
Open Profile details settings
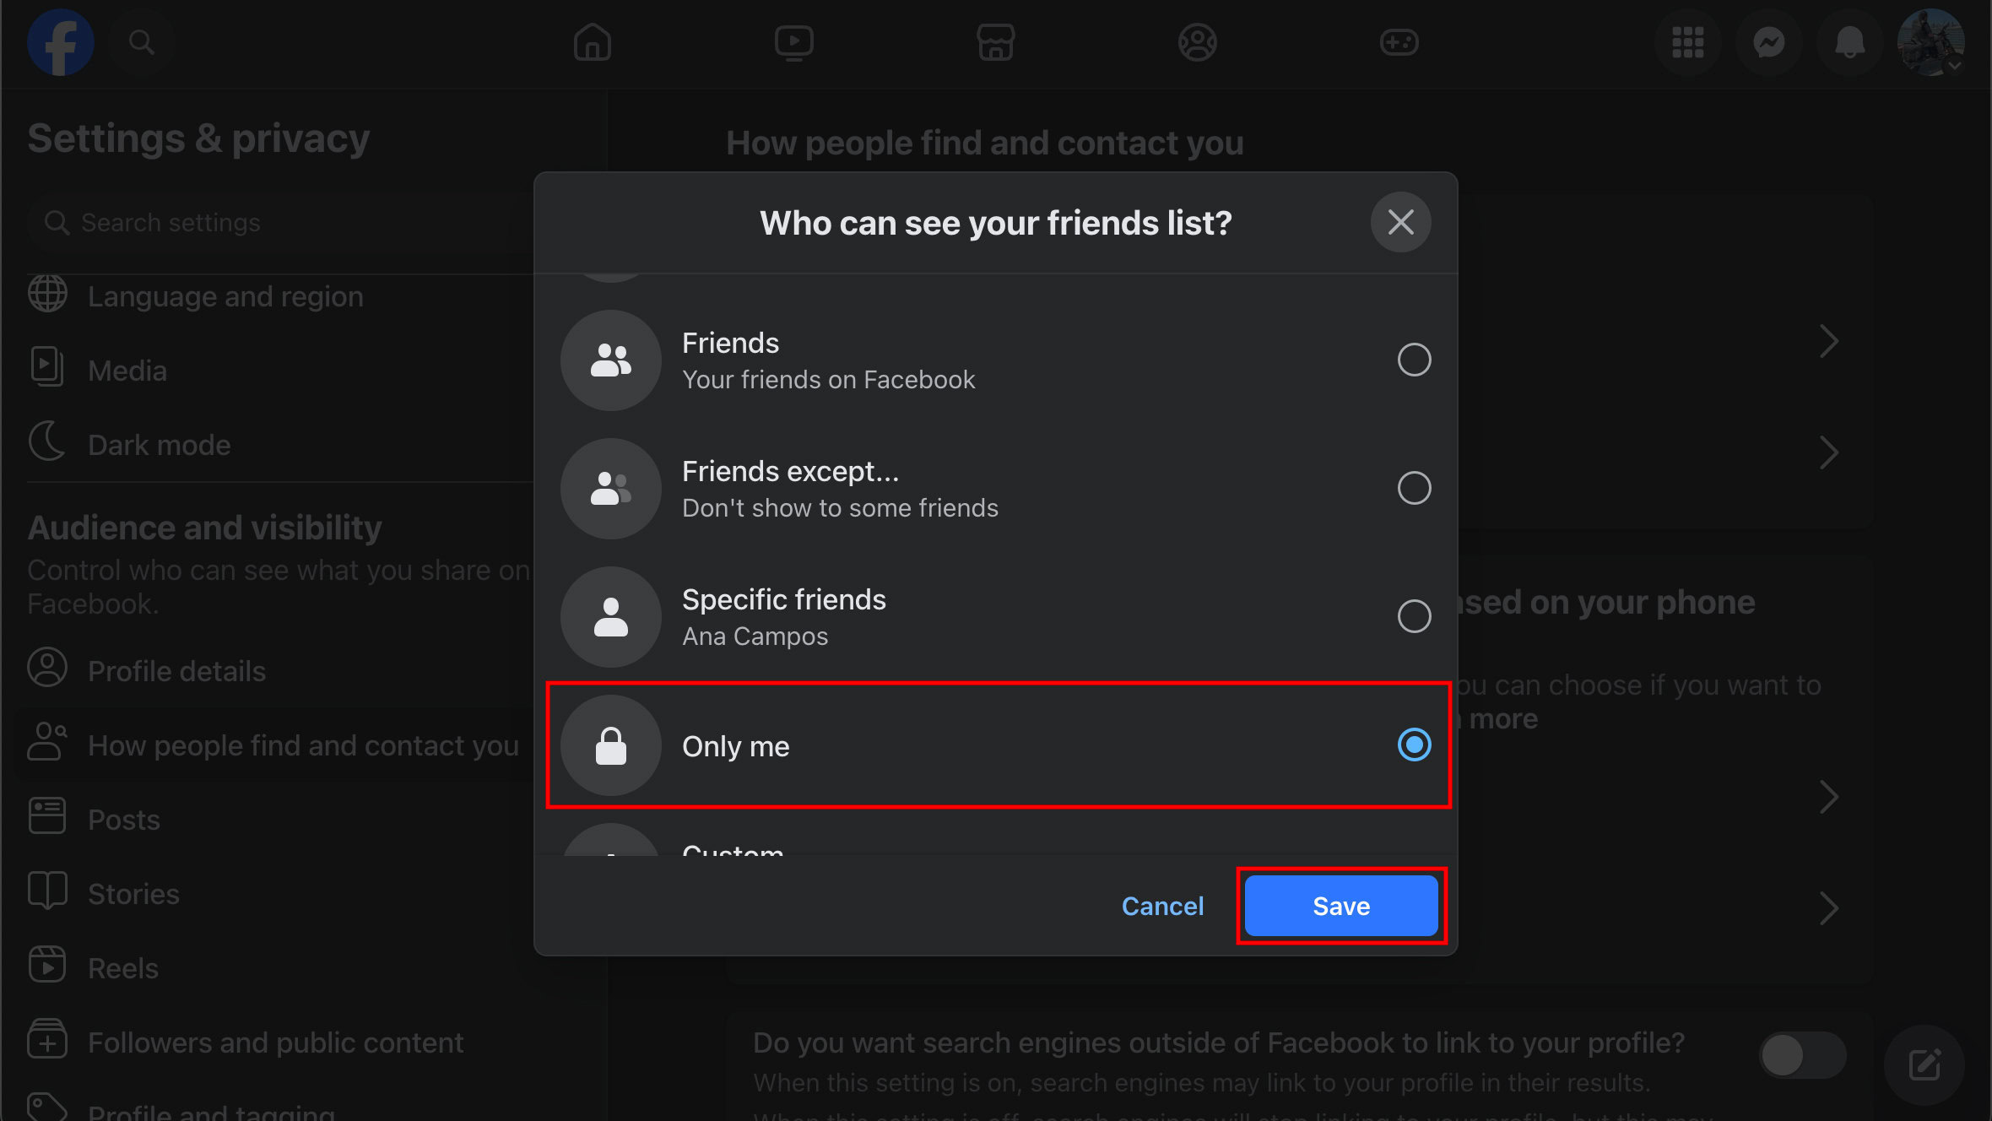coord(176,671)
